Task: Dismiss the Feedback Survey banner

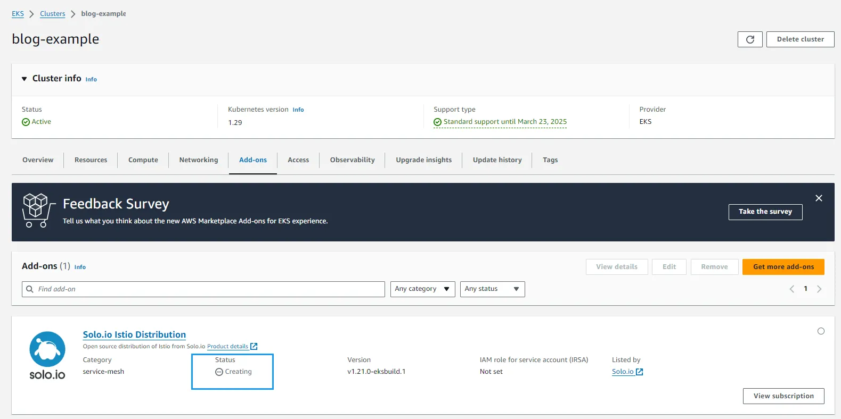Action: click(819, 198)
